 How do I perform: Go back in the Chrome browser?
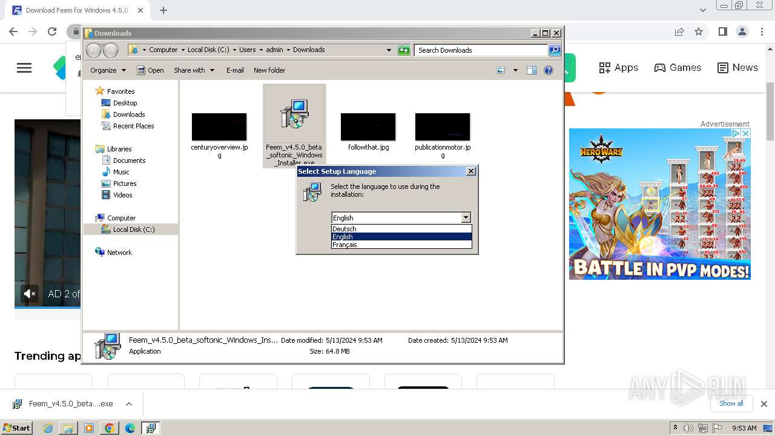tap(13, 31)
